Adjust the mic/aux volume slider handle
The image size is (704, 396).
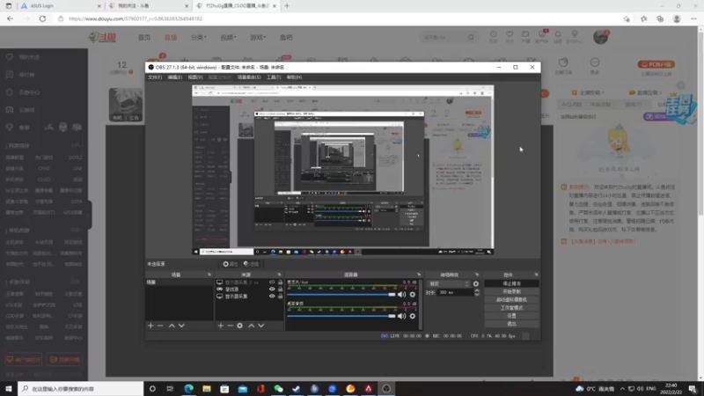click(392, 295)
